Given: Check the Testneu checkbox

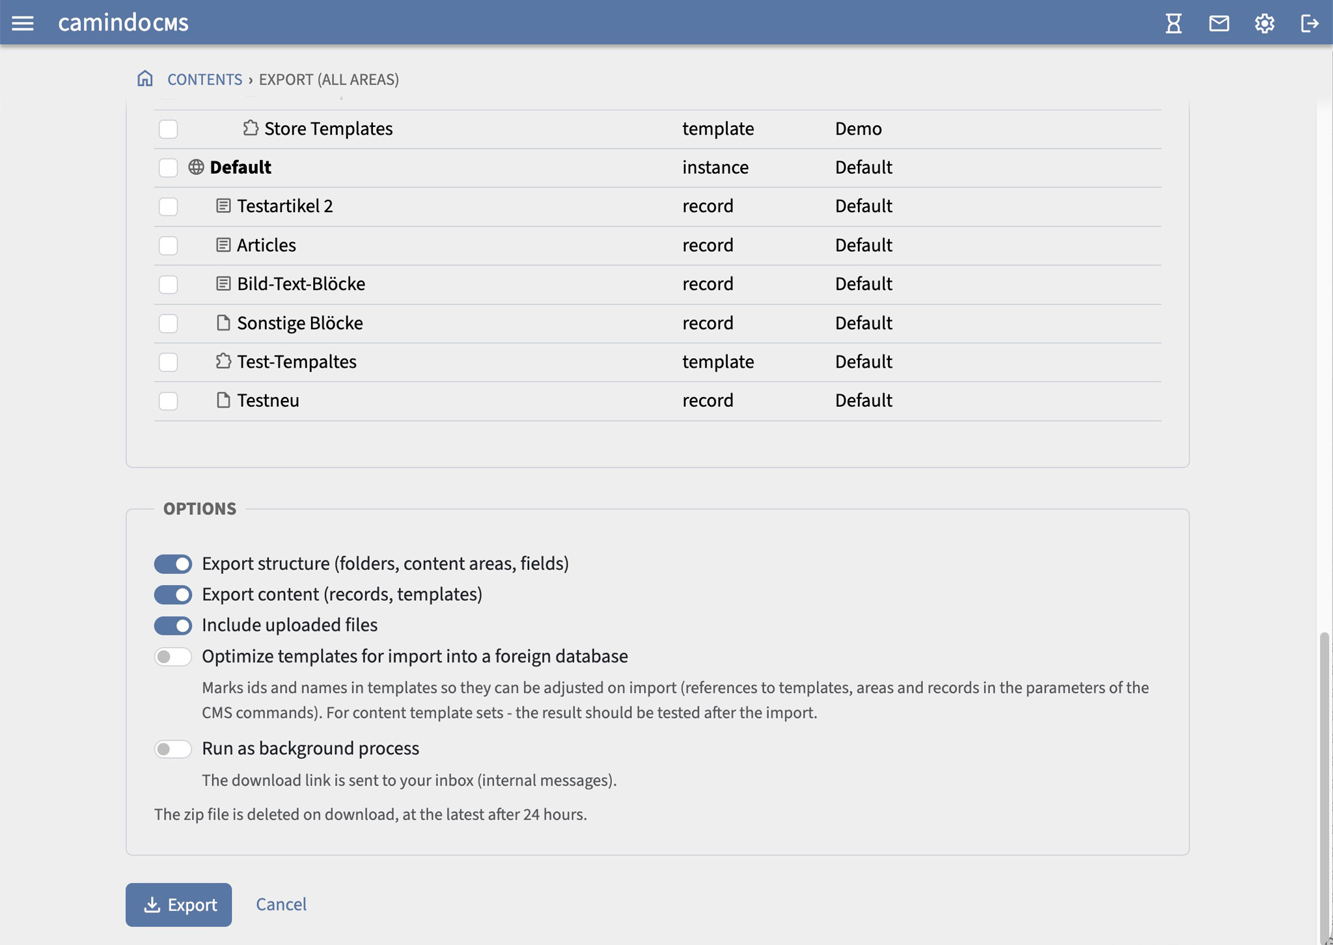Looking at the screenshot, I should 169,401.
